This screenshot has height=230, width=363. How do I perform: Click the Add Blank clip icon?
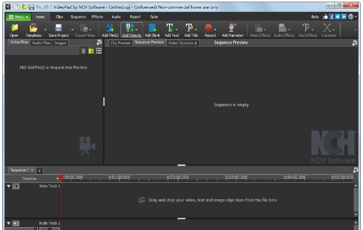(152, 28)
